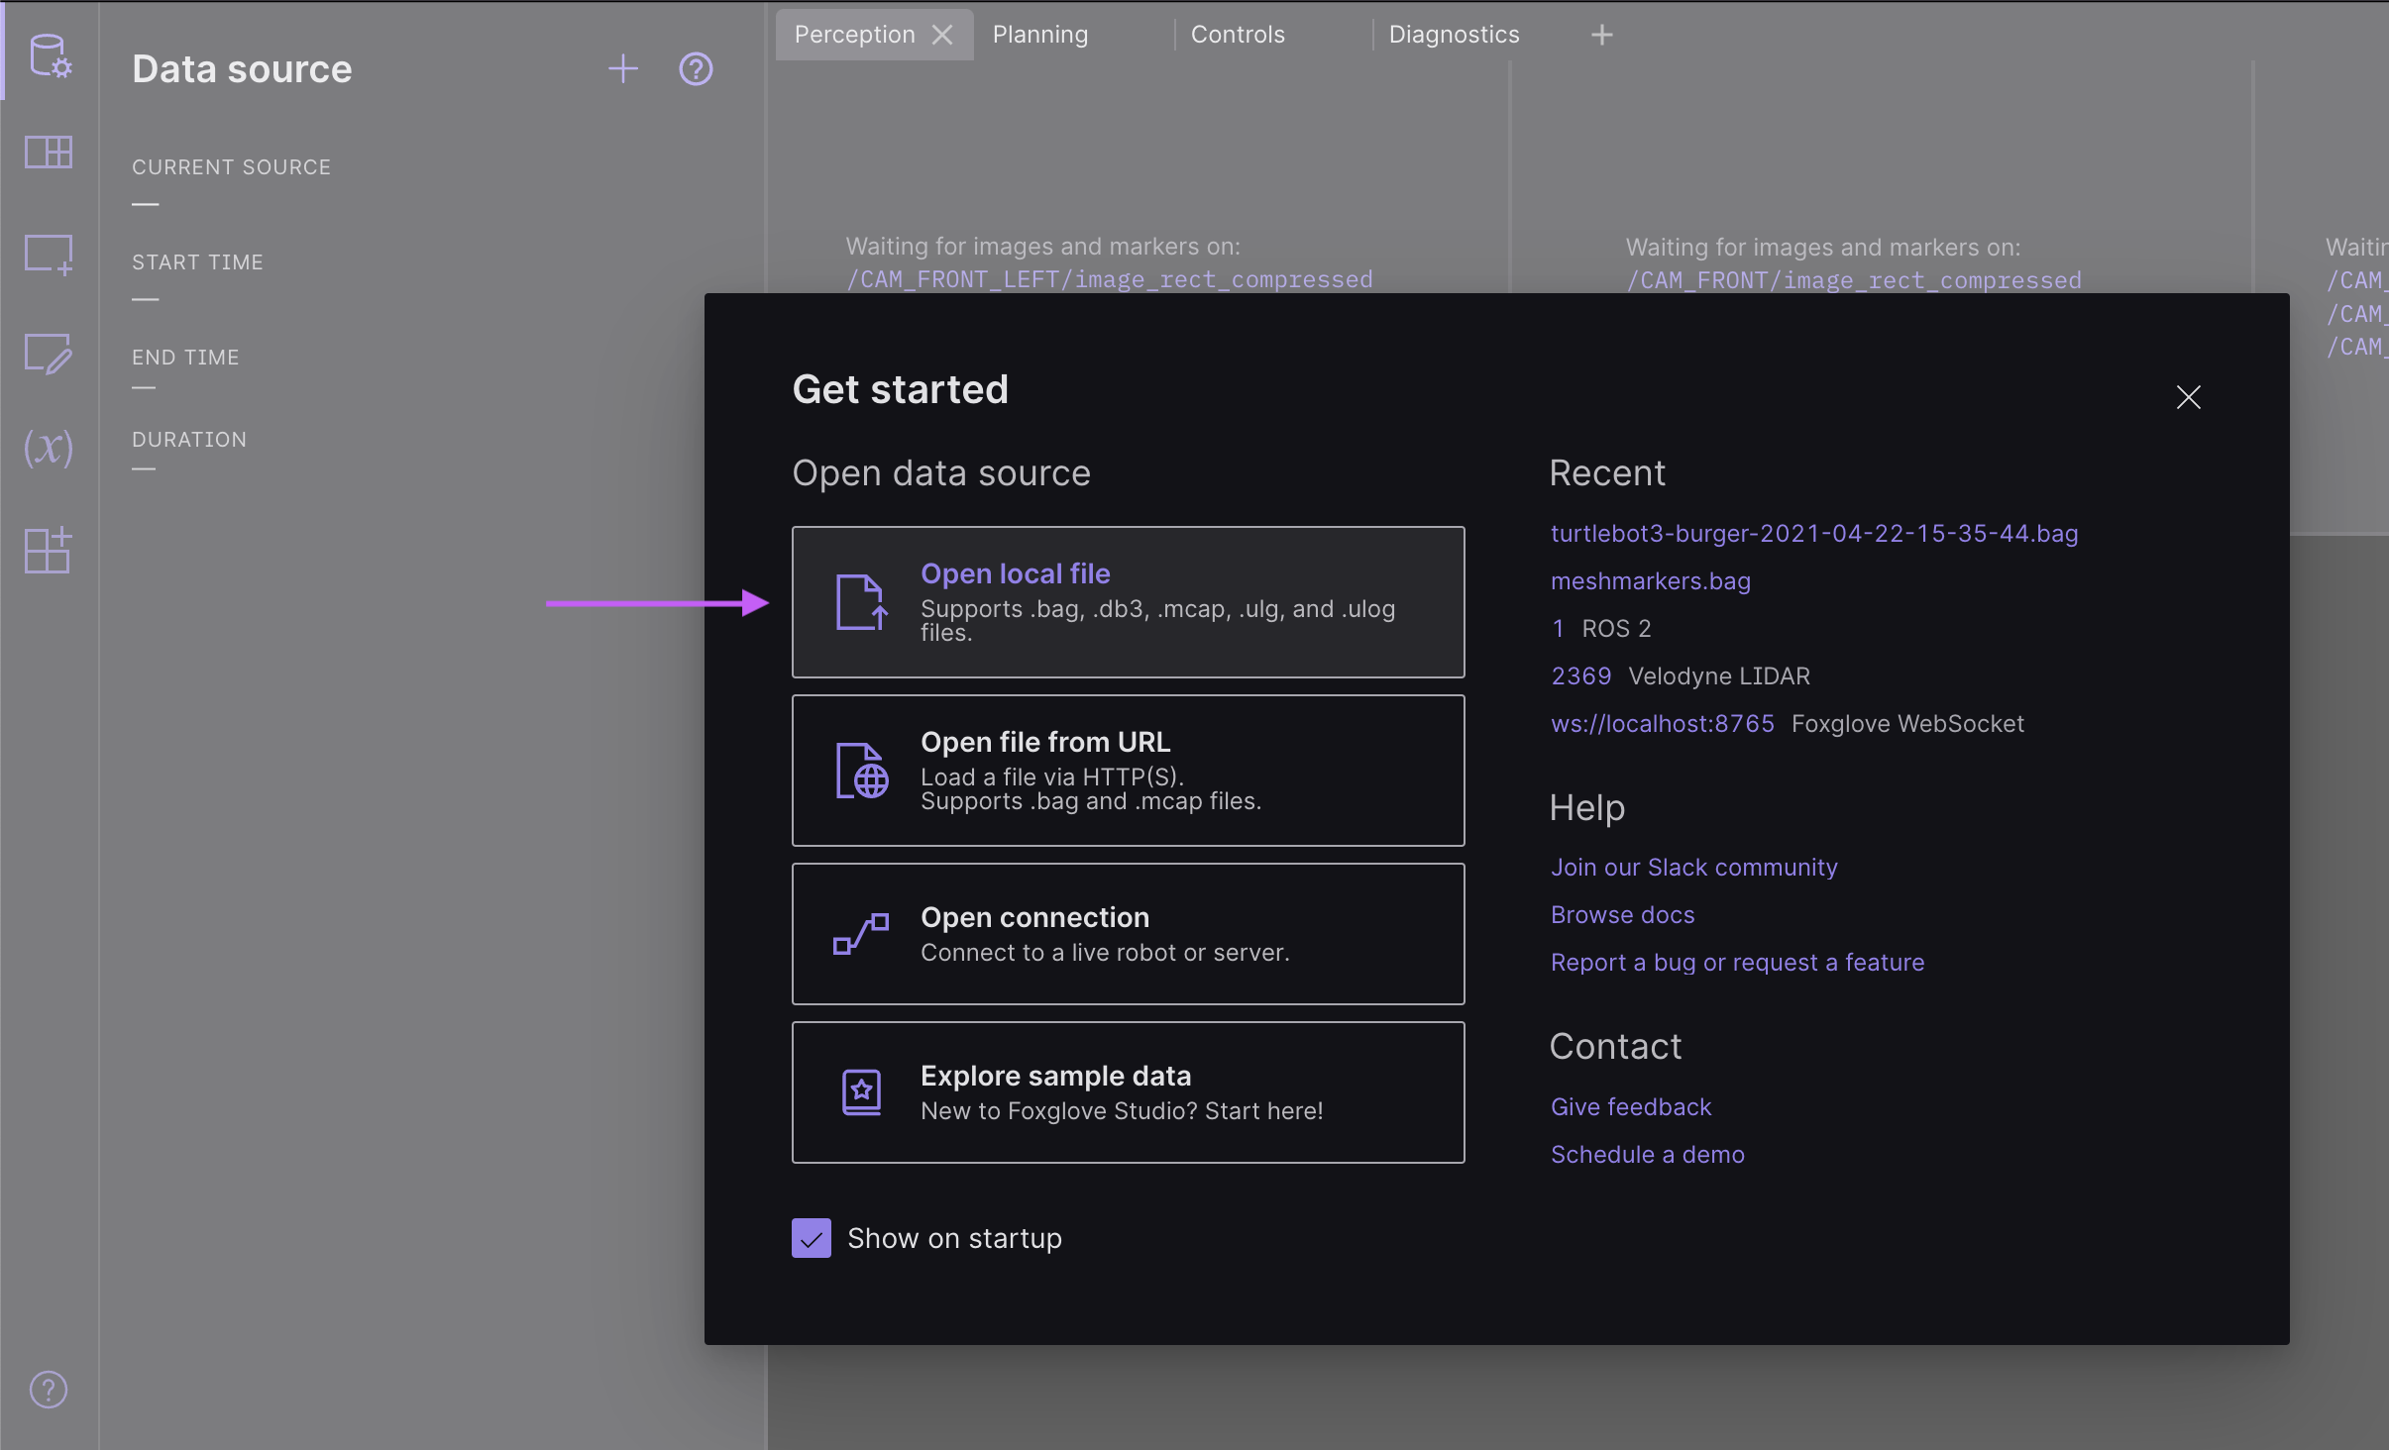Click the Browse docs link
2389x1450 pixels.
[1621, 914]
